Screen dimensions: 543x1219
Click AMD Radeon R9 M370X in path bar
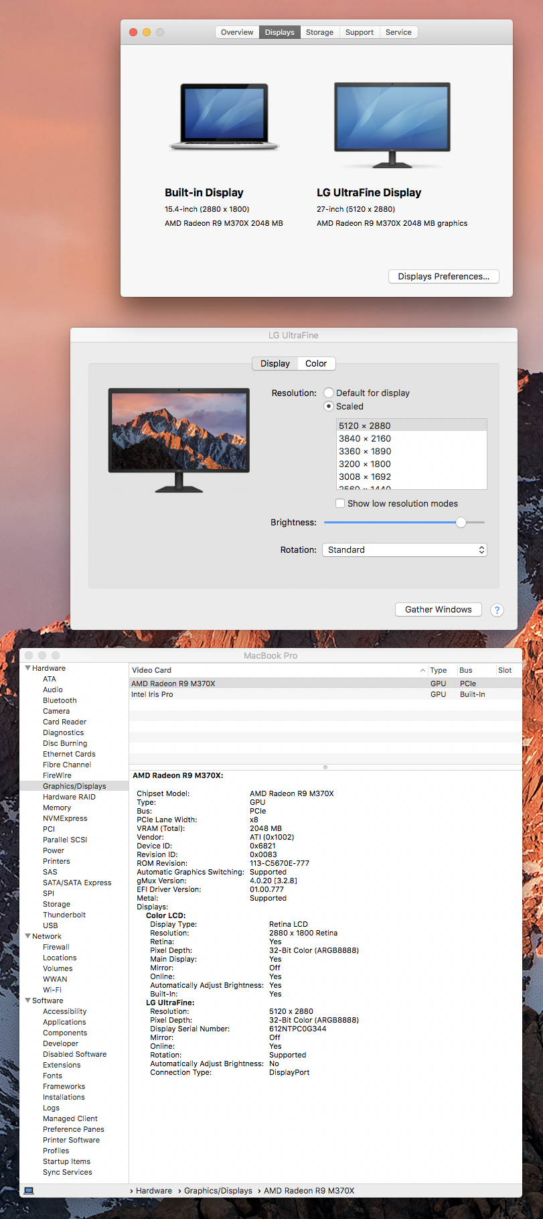[309, 1191]
